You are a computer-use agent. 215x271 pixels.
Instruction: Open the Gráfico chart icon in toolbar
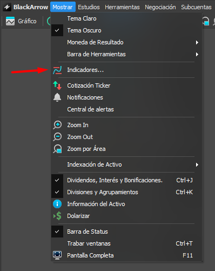pyautogui.click(x=10, y=21)
